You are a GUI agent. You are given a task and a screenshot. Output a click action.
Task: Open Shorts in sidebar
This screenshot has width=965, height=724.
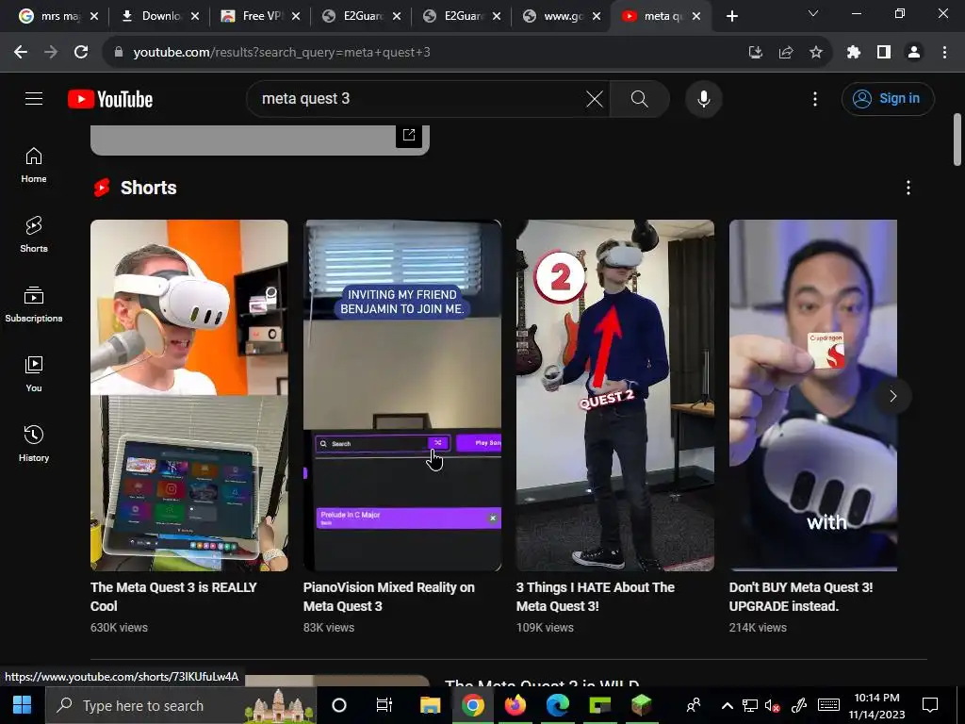[x=34, y=235]
